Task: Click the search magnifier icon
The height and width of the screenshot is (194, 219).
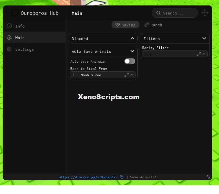Action: click(158, 13)
